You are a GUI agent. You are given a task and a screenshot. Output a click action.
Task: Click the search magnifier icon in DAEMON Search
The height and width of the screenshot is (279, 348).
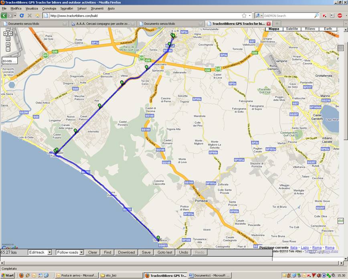(x=316, y=16)
